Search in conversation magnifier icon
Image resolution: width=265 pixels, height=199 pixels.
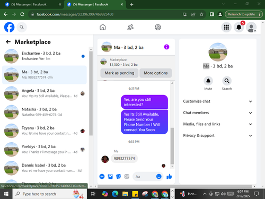click(x=227, y=81)
